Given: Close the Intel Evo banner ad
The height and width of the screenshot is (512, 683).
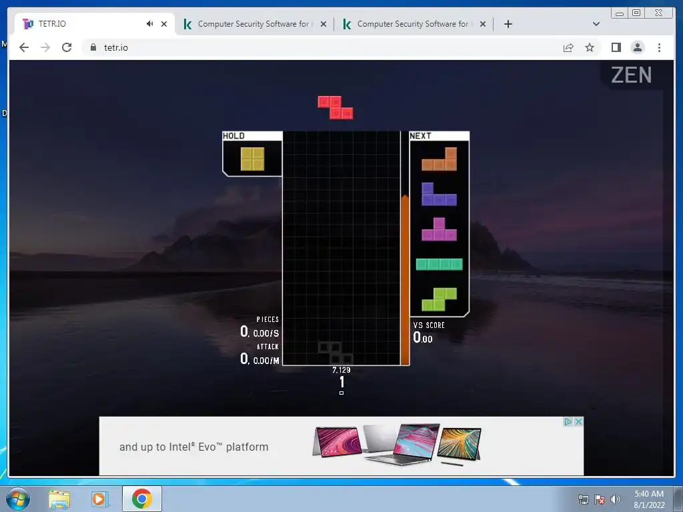Looking at the screenshot, I should pos(578,422).
